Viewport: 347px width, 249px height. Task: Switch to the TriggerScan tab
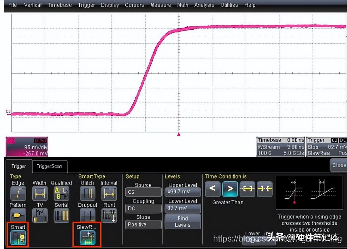(x=49, y=166)
